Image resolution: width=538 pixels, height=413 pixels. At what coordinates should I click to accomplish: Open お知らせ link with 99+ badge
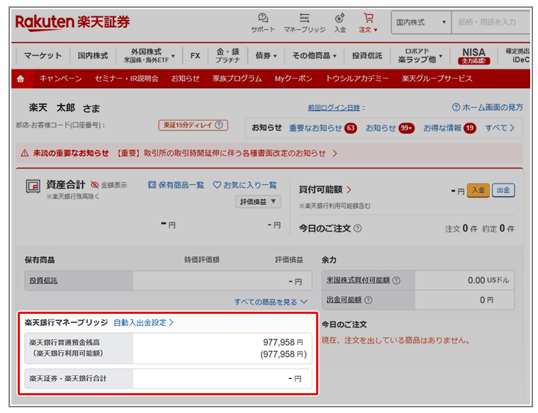point(390,128)
